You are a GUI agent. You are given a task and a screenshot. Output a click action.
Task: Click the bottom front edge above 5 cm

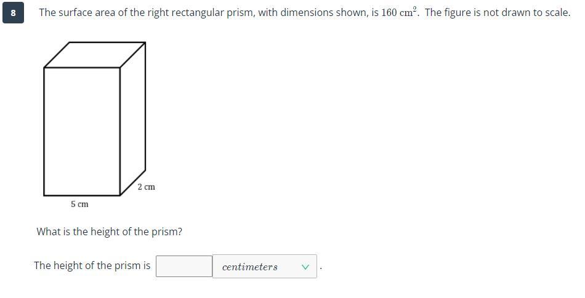[x=82, y=195]
